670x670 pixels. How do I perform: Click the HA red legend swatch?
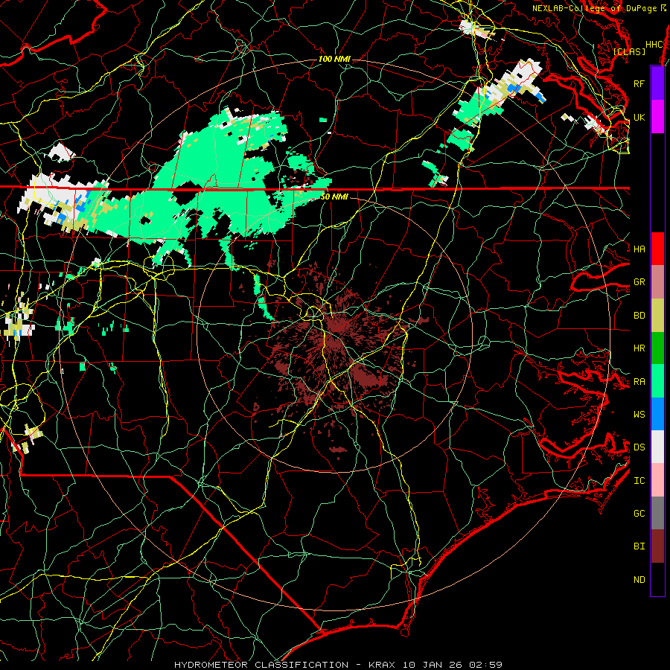pyautogui.click(x=657, y=249)
